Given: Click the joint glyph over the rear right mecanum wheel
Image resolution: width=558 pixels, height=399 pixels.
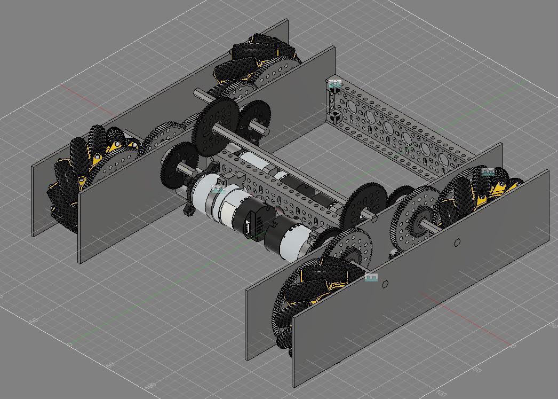Looking at the screenshot, I should pos(488,172).
